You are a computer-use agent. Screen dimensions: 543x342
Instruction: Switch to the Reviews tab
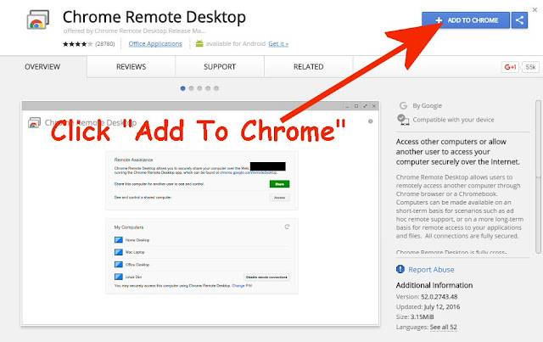131,66
